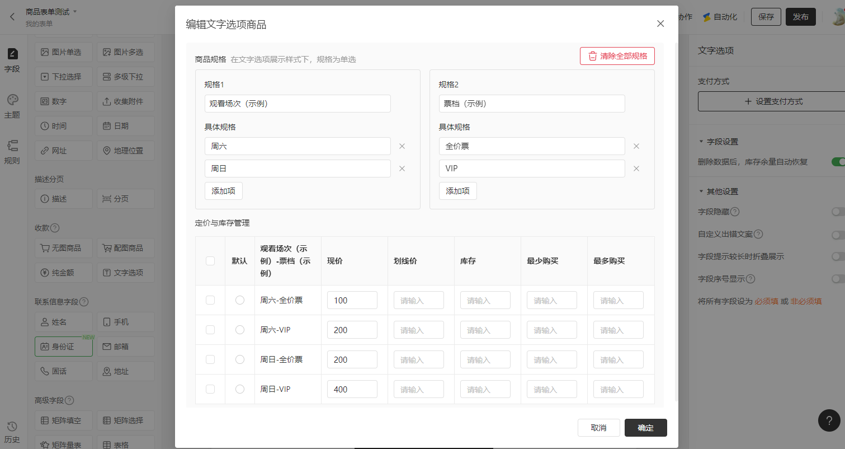Add a 图片多选 field
The height and width of the screenshot is (449, 845).
126,52
